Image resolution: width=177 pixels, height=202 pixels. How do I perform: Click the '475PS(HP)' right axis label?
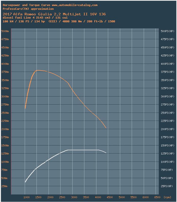167,39
